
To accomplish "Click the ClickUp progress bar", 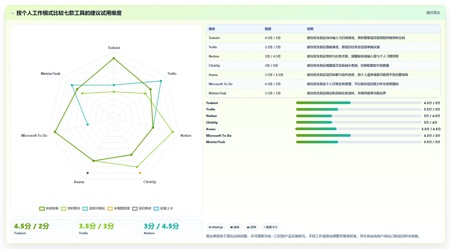I will 359,122.
